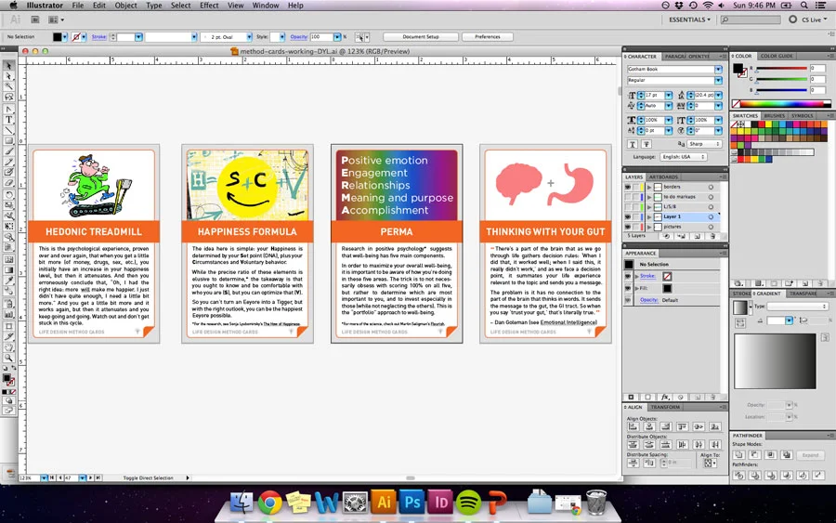
Task: Click the search field in top bar
Action: 751,20
